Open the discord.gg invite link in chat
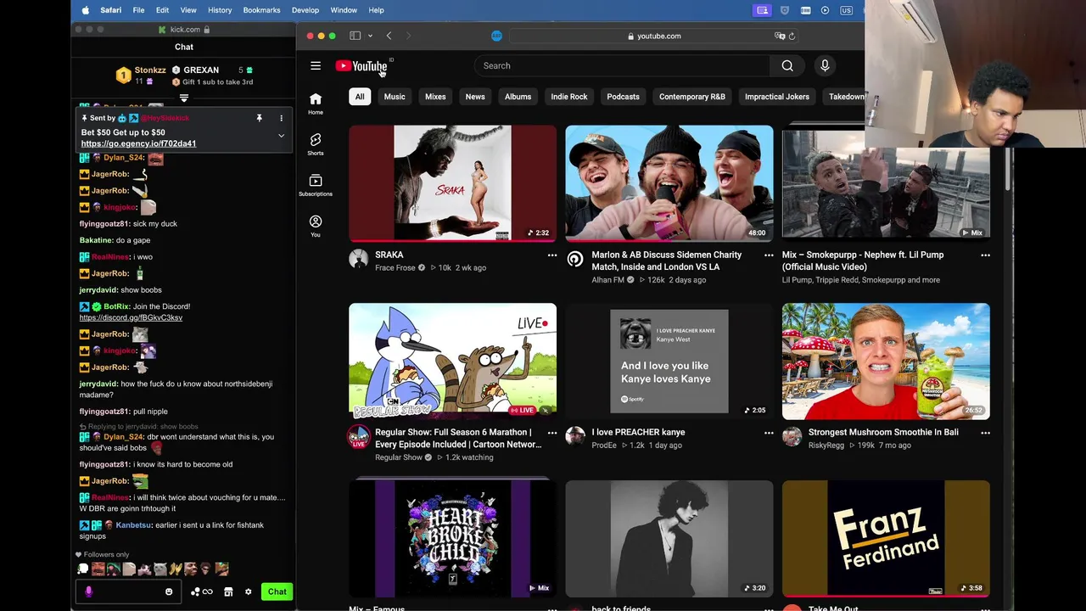 tap(131, 317)
